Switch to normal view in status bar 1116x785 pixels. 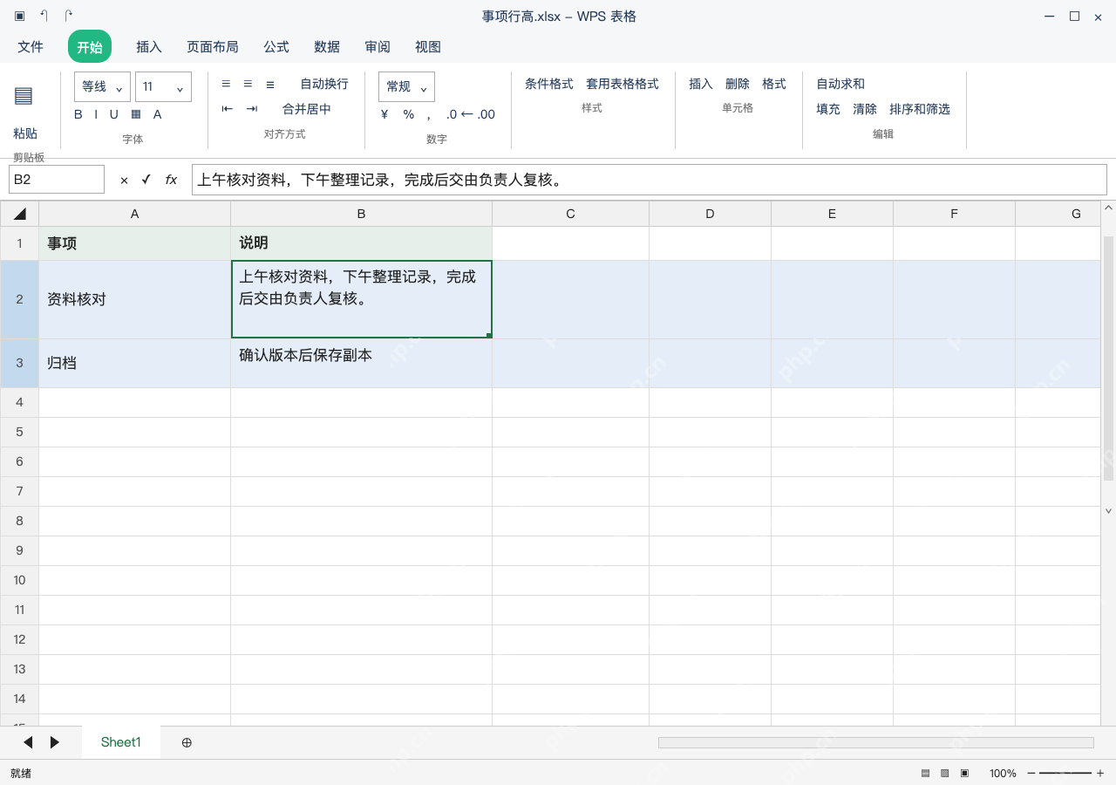tap(925, 773)
